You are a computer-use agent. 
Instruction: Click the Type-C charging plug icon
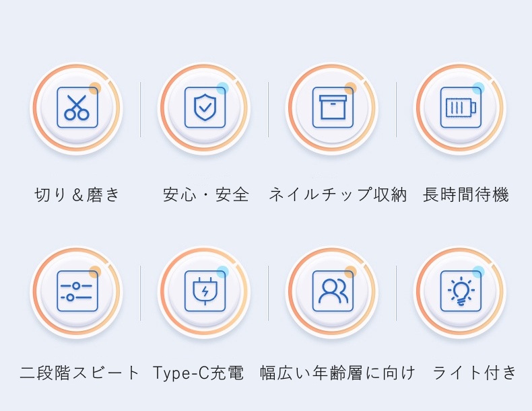(x=204, y=291)
